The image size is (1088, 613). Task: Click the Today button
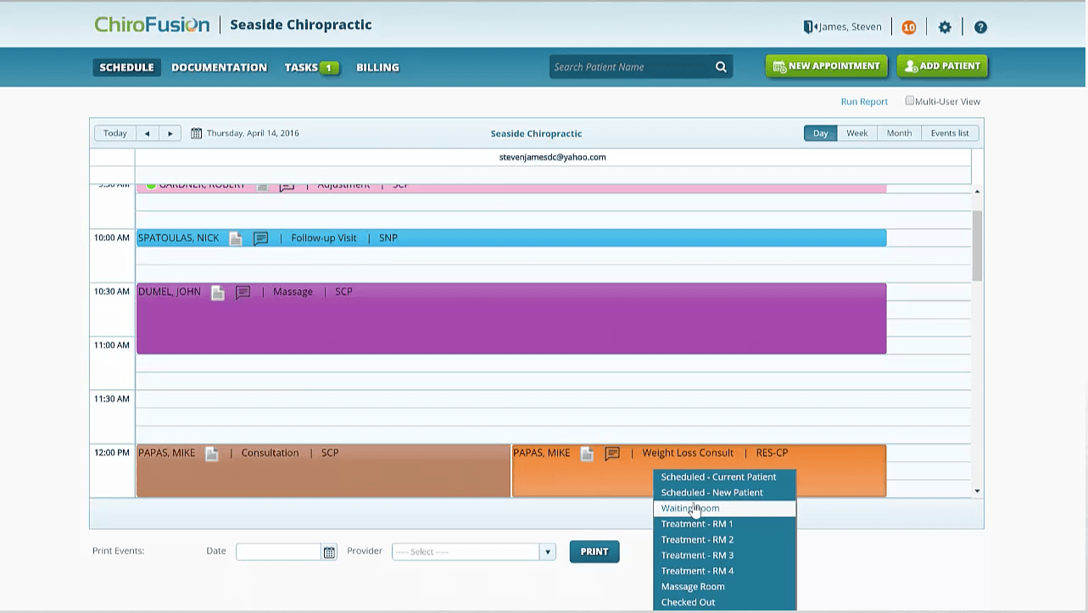(x=114, y=133)
